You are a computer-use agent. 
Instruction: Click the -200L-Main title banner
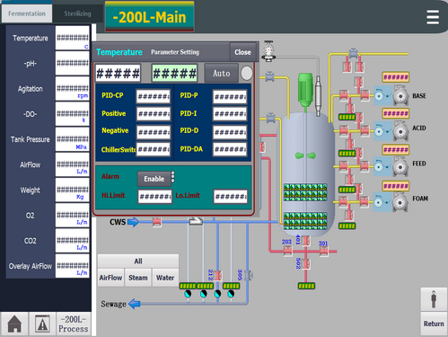click(149, 17)
